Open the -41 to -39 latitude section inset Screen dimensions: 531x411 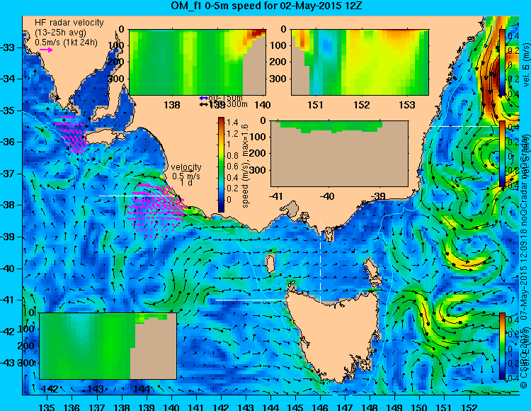click(339, 154)
